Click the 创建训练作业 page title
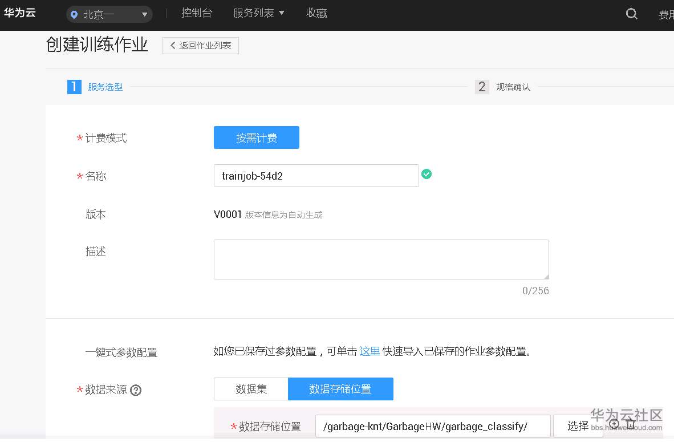Screen dimensions: 674x442 click(97, 44)
